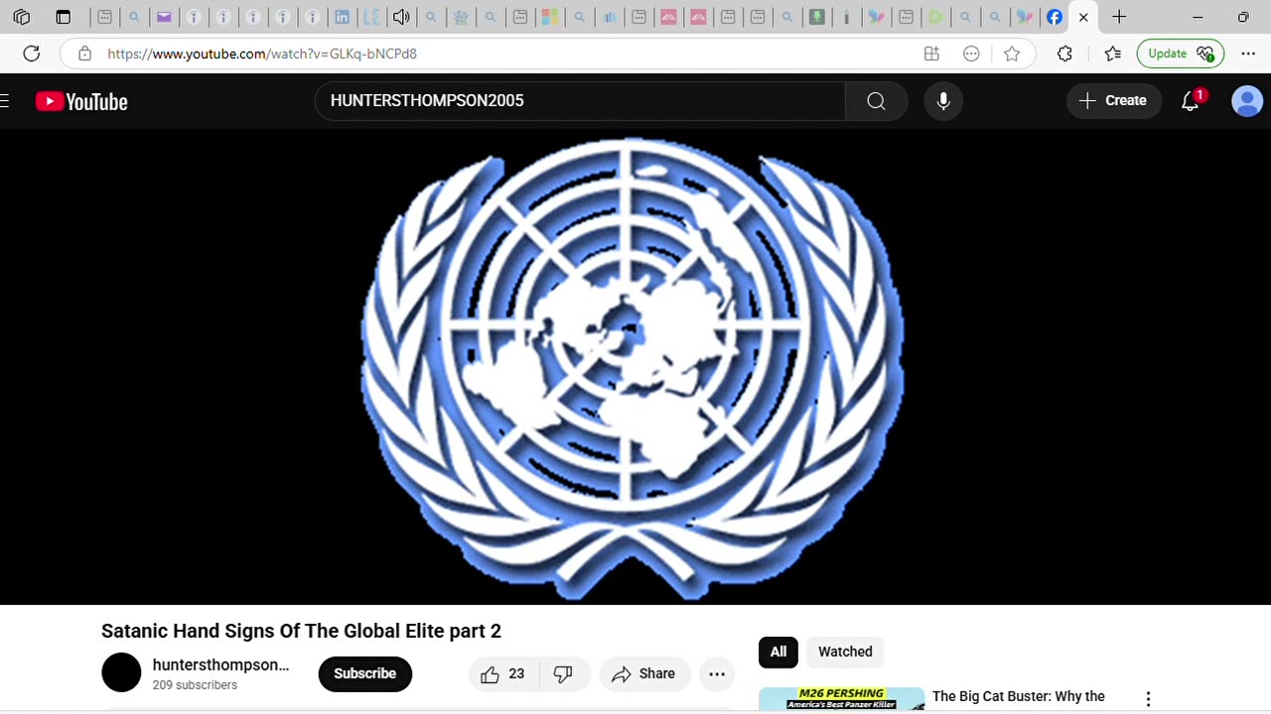
Task: Open a new browser tab with plus icon
Action: pyautogui.click(x=1119, y=17)
